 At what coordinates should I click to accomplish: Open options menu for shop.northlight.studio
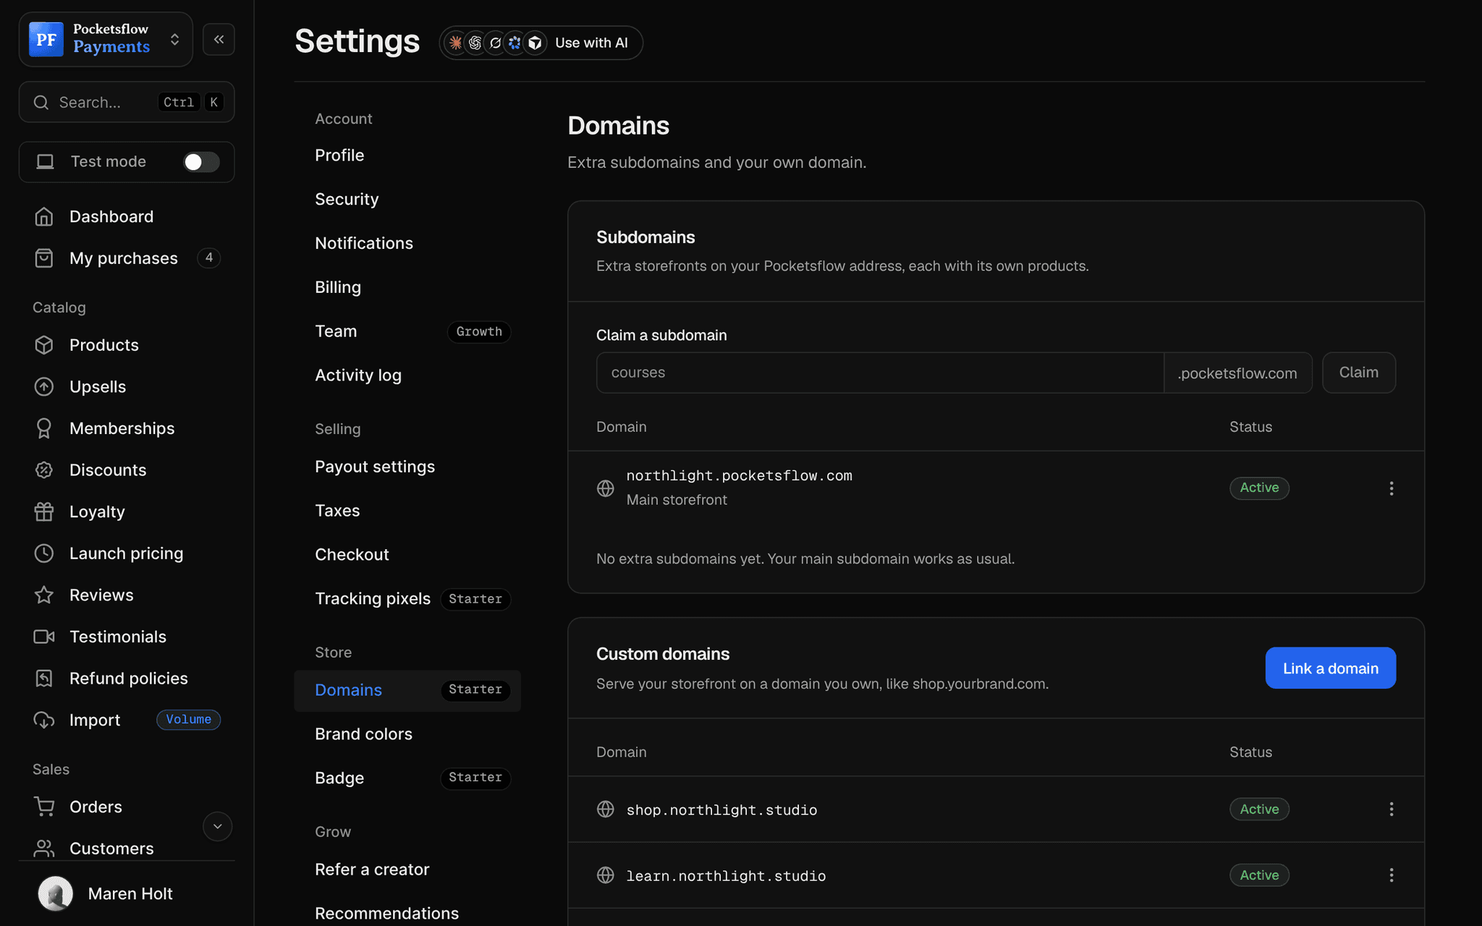pos(1391,810)
